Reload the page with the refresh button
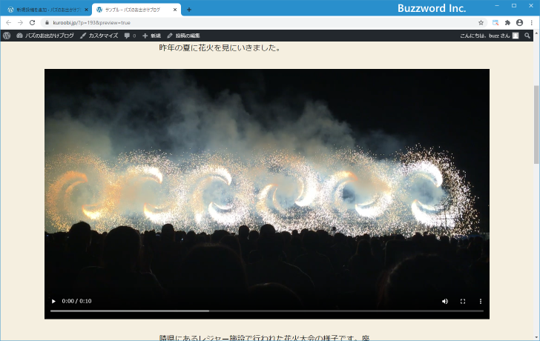Screen dimensions: 540x341 pyautogui.click(x=32, y=23)
